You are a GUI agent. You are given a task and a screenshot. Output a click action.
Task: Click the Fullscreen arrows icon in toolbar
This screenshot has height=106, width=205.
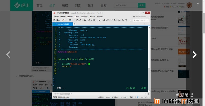[111, 20]
